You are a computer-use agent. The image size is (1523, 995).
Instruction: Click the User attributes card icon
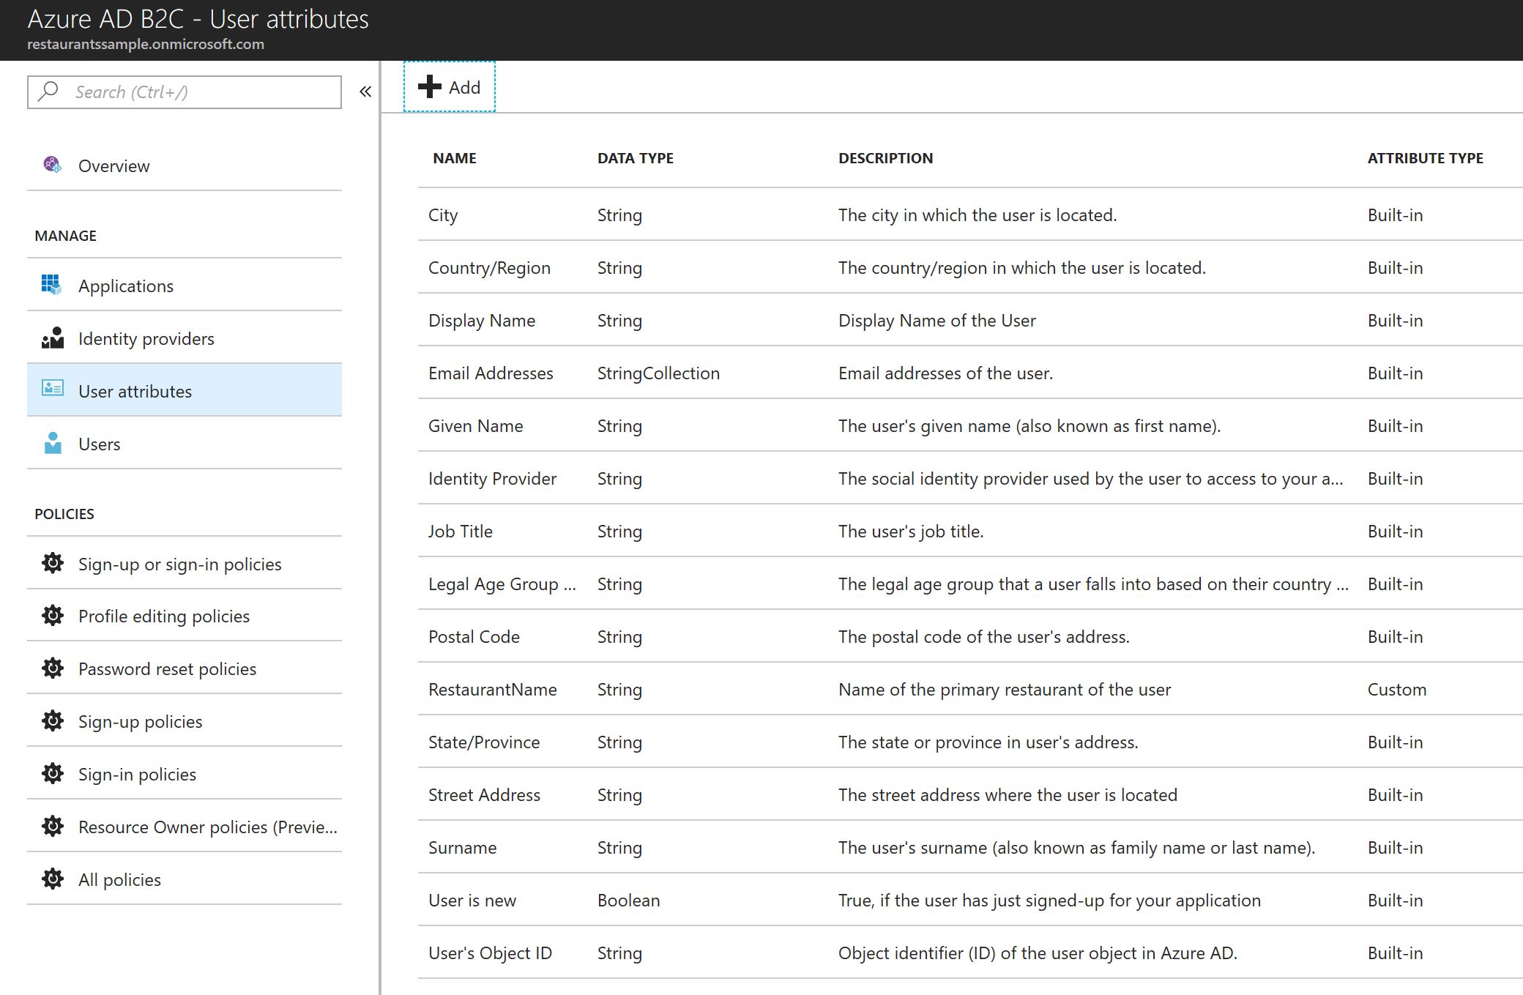point(53,388)
